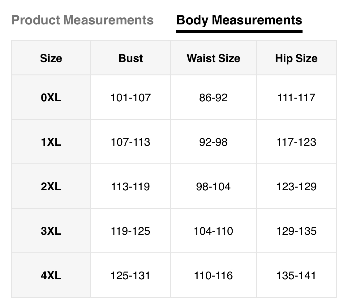Click the 135-141 hip measurement cell

click(296, 276)
